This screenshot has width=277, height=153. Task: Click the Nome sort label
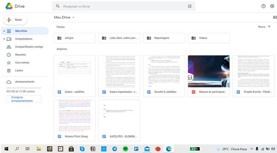pos(262,27)
